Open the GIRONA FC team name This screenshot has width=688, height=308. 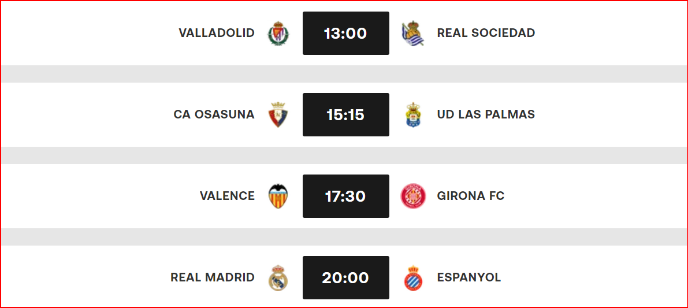pyautogui.click(x=471, y=196)
